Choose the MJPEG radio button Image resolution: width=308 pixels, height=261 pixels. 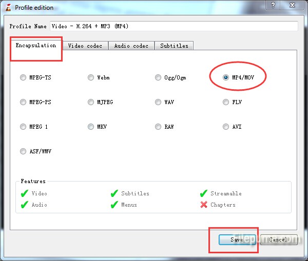(x=91, y=102)
